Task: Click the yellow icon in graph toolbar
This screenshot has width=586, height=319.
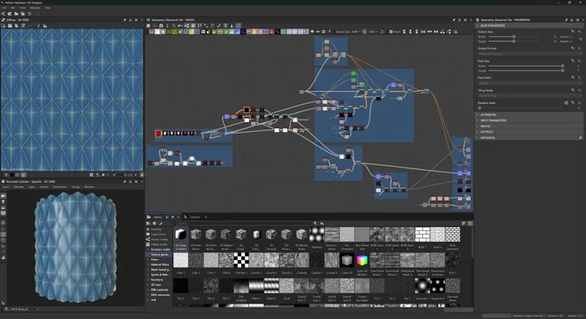Action: (x=200, y=26)
